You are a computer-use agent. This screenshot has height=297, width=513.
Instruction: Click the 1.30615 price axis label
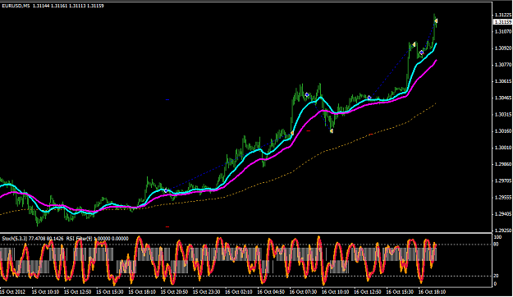click(x=503, y=81)
